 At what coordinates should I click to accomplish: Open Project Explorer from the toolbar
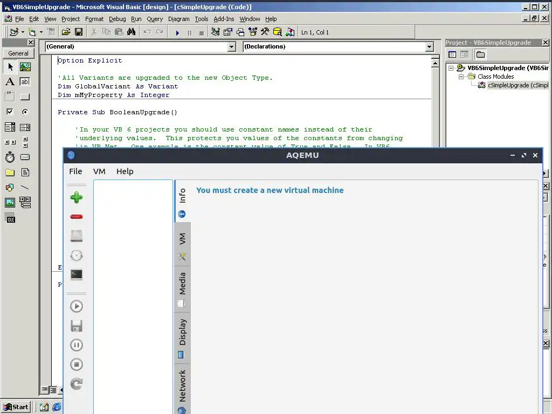pos(216,32)
